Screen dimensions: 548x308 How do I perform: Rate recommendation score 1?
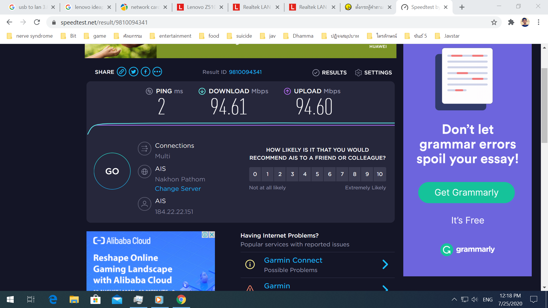click(x=267, y=174)
